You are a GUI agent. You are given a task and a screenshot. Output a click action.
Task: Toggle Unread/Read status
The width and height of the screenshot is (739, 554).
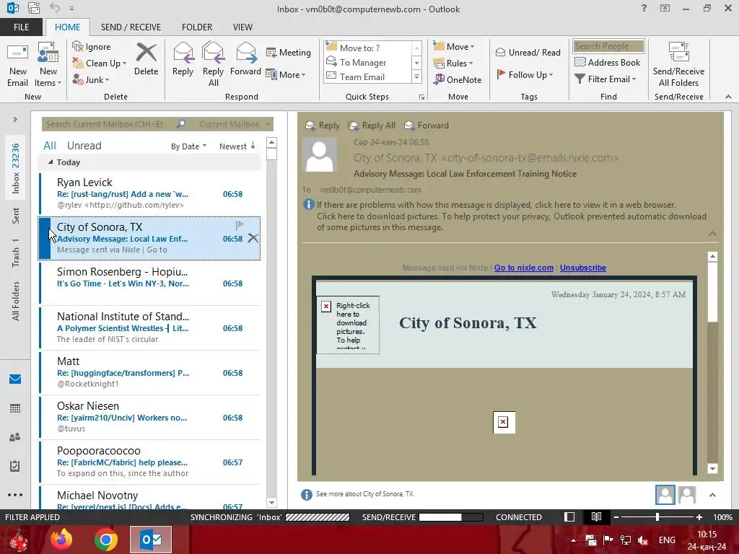528,52
